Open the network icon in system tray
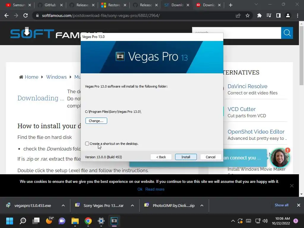This screenshot has height=228, width=304. tap(258, 221)
